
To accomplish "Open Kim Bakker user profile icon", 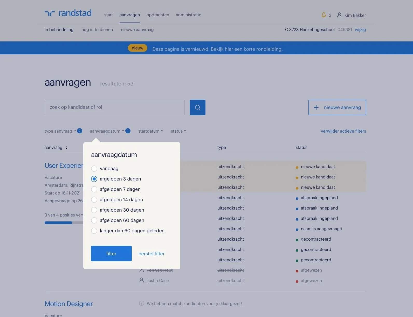I will click(x=339, y=15).
